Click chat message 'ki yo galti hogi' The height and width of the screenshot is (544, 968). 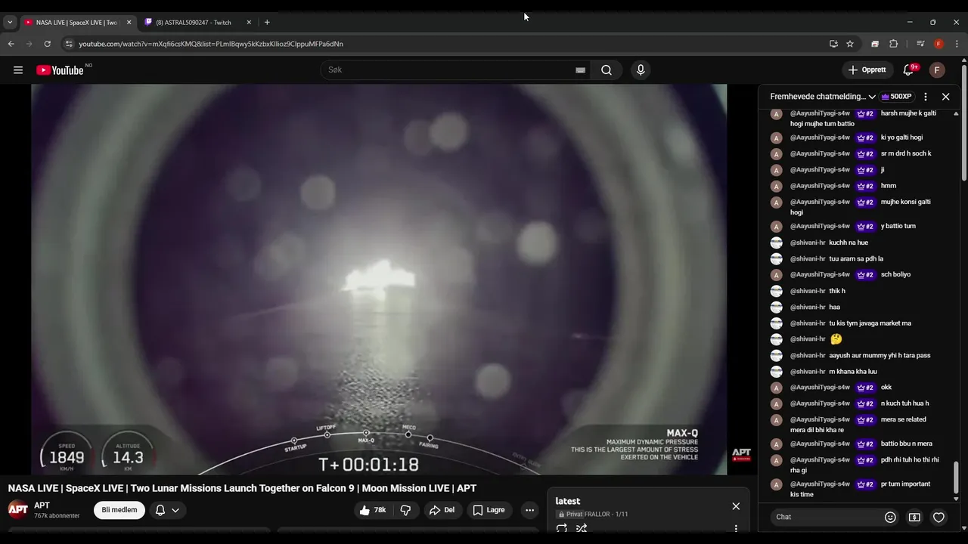(901, 138)
